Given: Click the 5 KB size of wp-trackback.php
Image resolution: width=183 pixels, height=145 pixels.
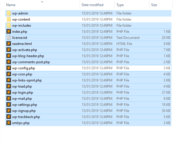Looking at the screenshot, I should click(x=167, y=117).
